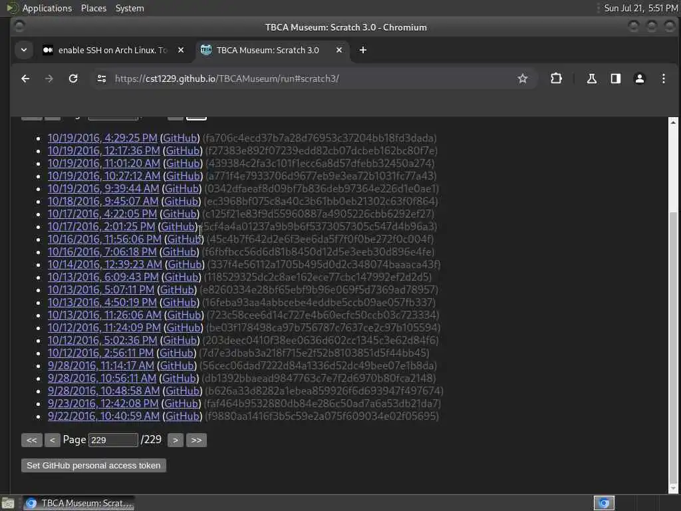Jump to last page with >> button

(196, 440)
